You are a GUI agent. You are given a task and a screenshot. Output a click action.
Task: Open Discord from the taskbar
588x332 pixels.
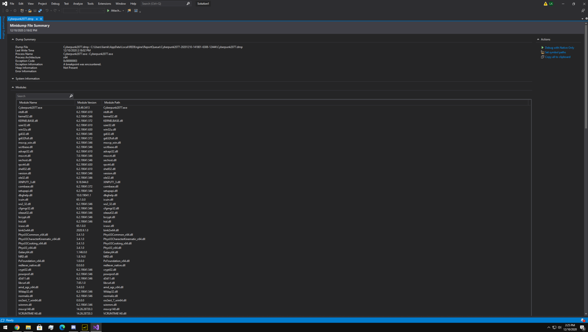tap(73, 327)
